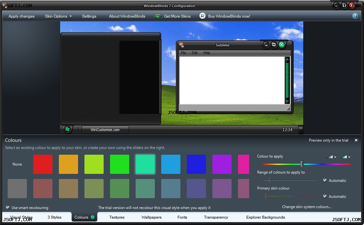Uncheck Automatic for Primary skin colour
Viewport: 364px width, 225px height.
[325, 197]
